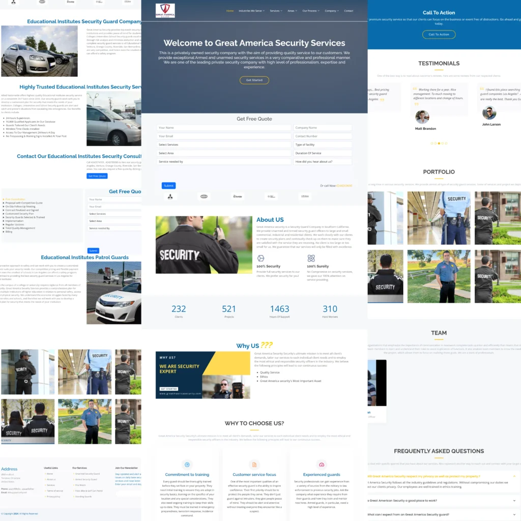Select the last testimonial carousel dot
This screenshot has height=521, width=521.
pos(446,143)
